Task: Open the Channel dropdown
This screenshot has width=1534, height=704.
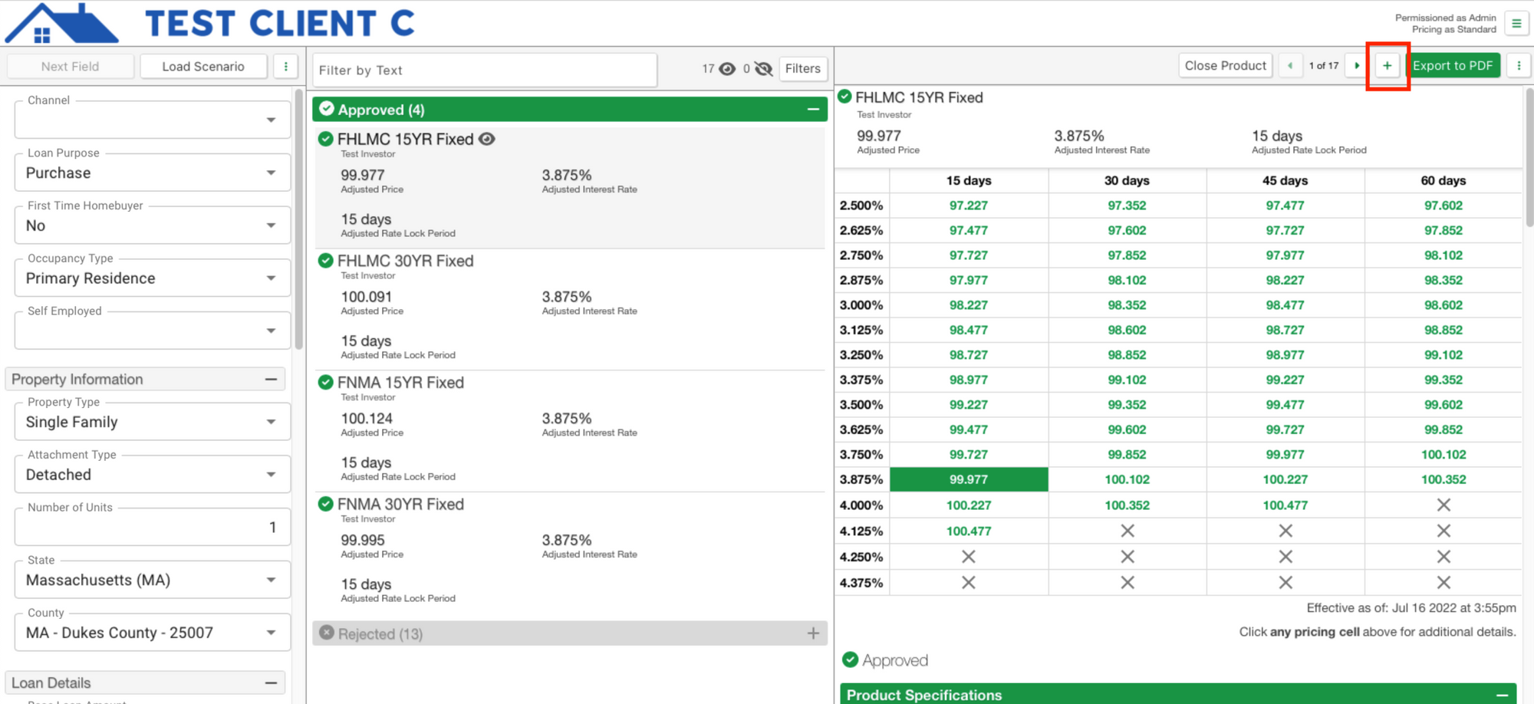Action: point(153,120)
